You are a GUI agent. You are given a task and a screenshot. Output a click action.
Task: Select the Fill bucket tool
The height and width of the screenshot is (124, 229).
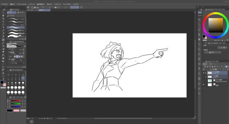point(3,58)
